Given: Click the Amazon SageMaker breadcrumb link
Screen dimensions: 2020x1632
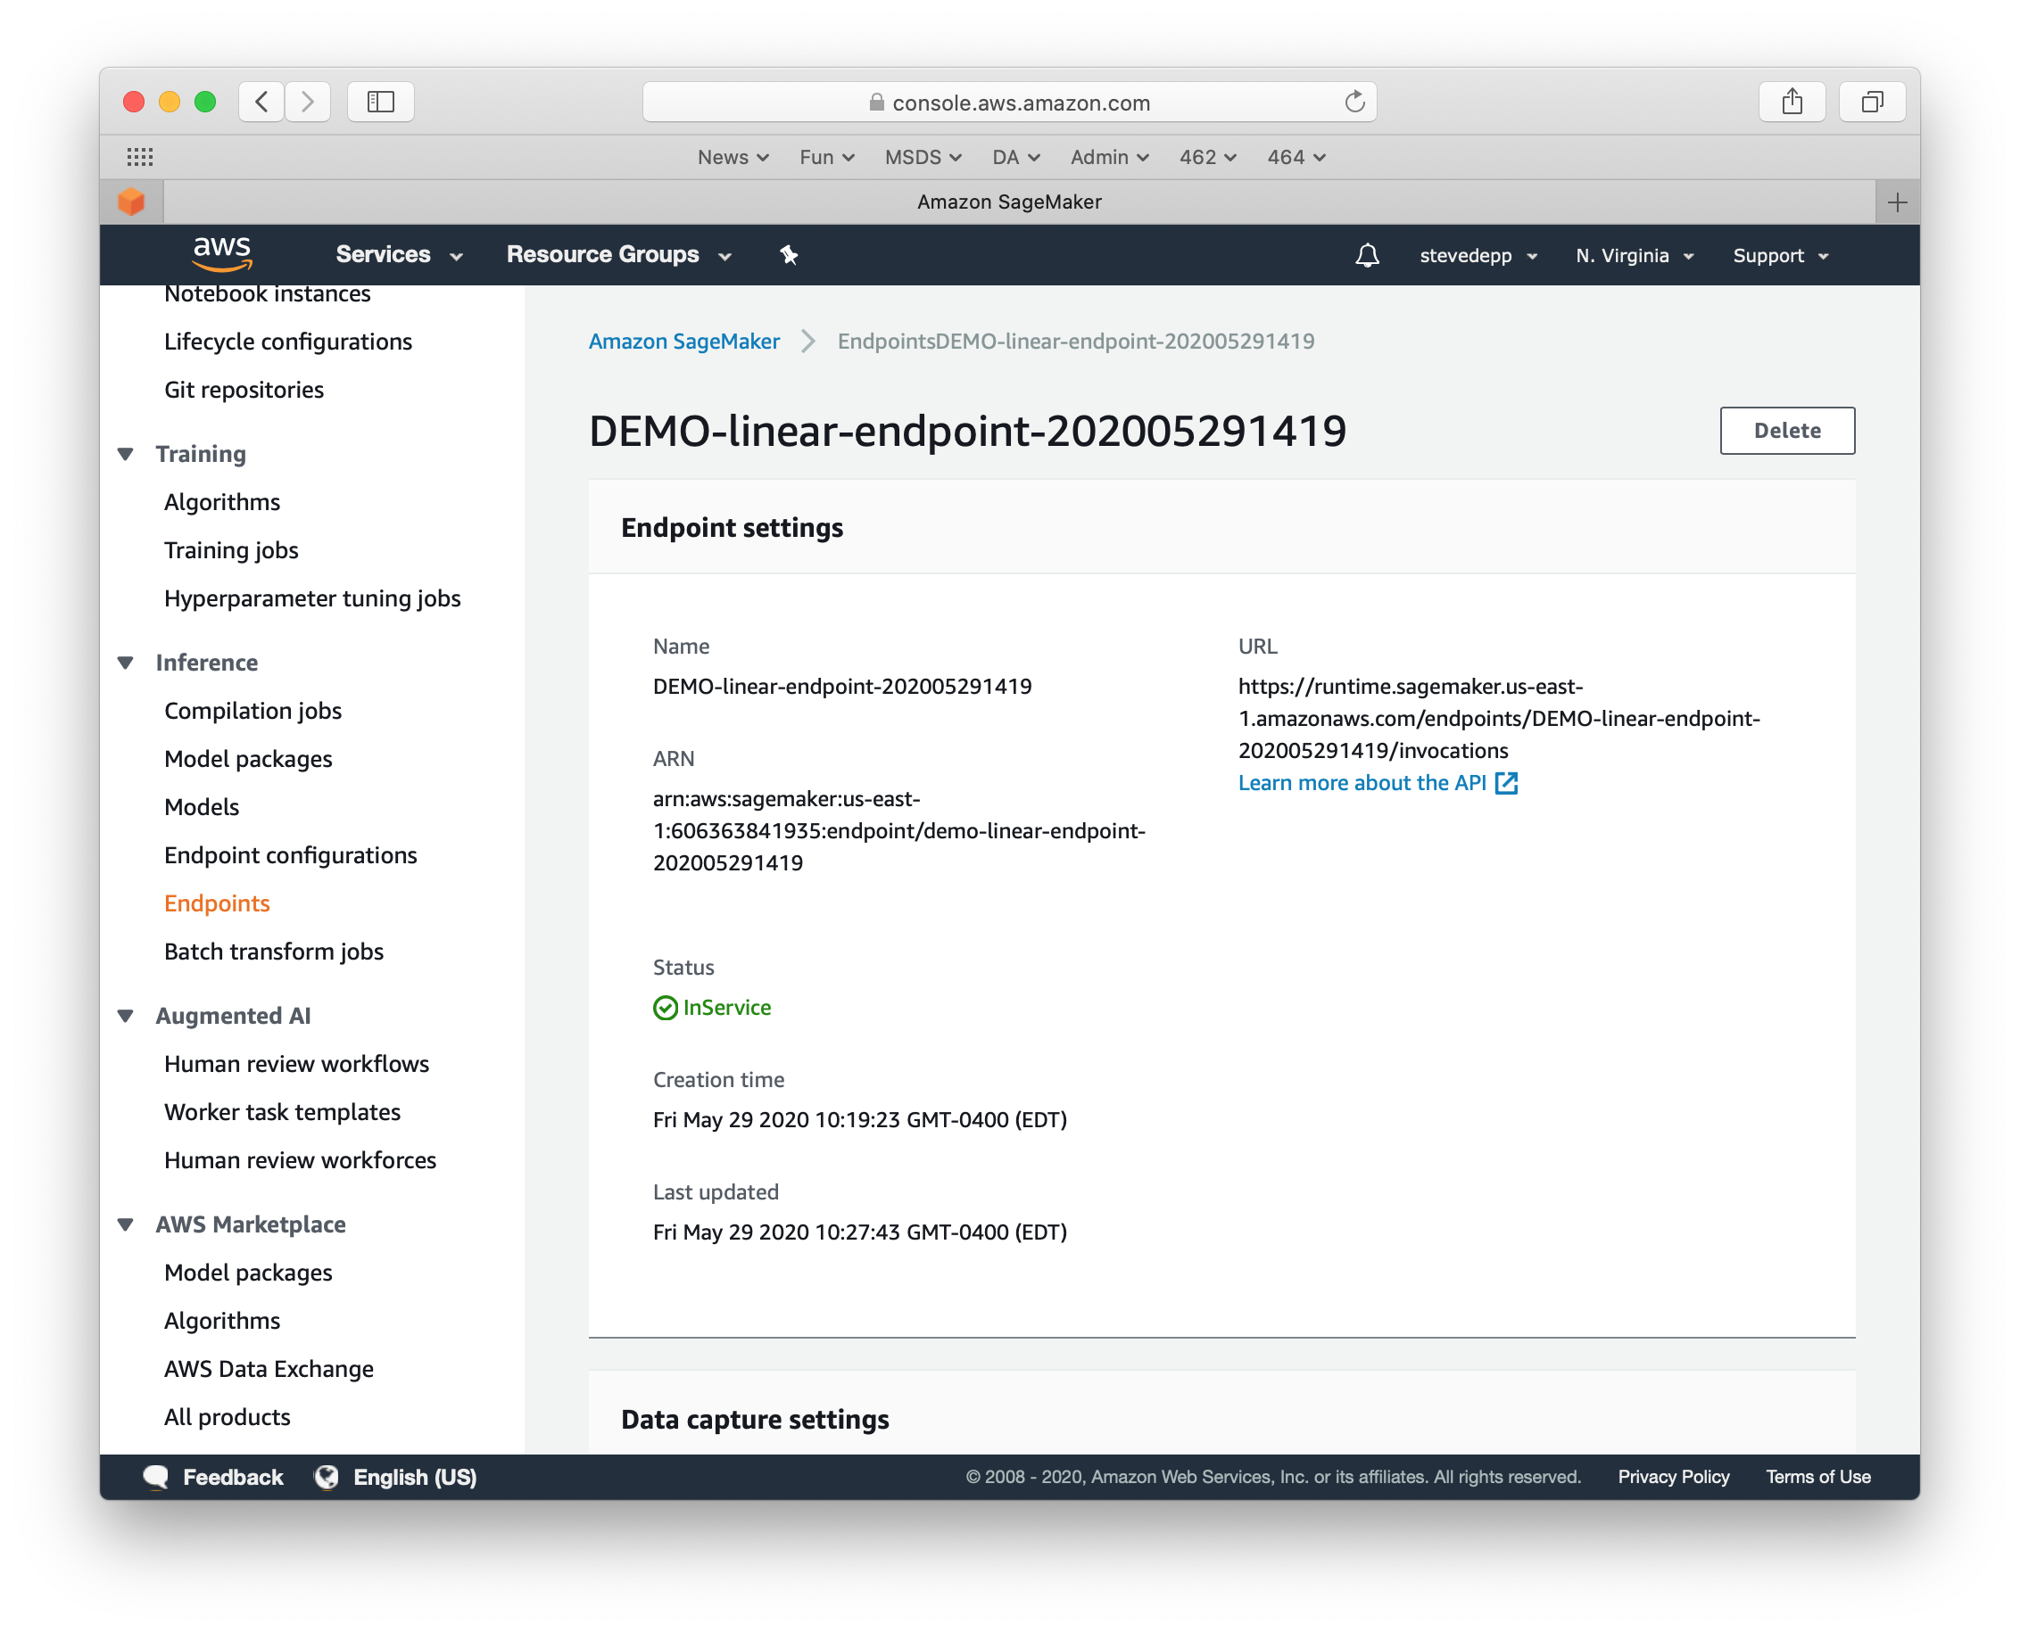Looking at the screenshot, I should coord(683,342).
